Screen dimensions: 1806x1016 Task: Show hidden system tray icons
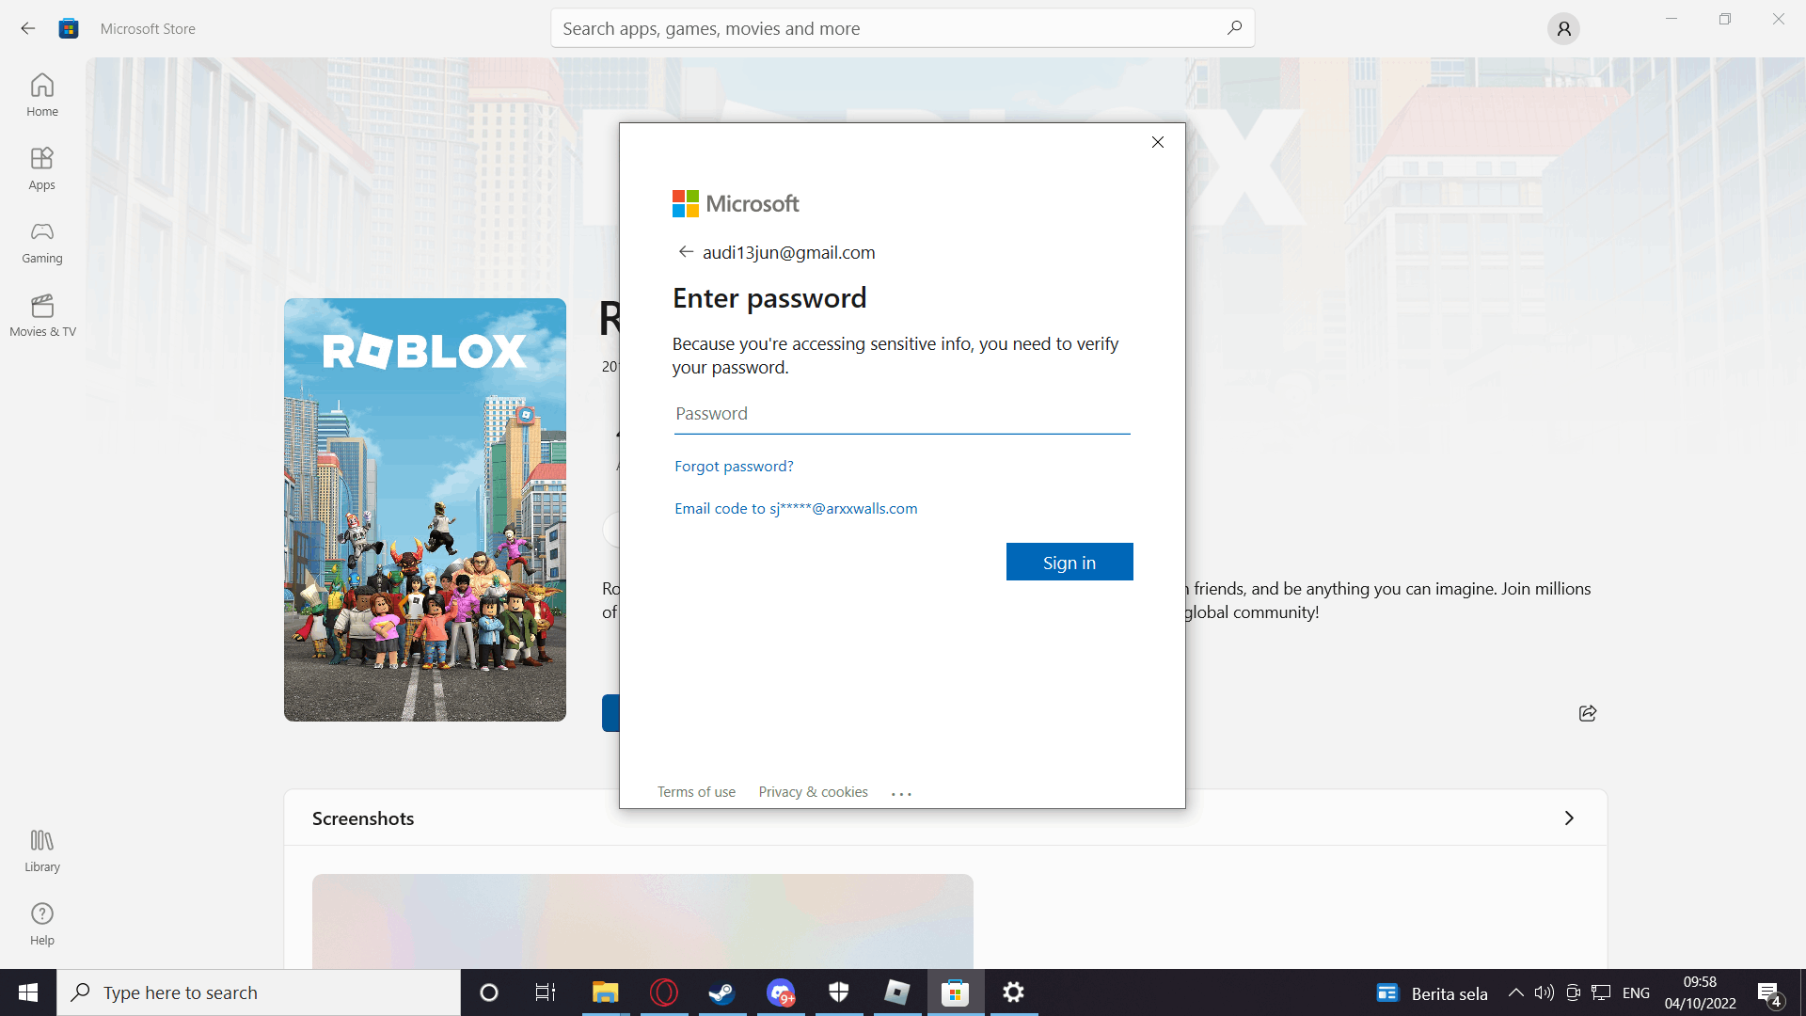coord(1516,992)
